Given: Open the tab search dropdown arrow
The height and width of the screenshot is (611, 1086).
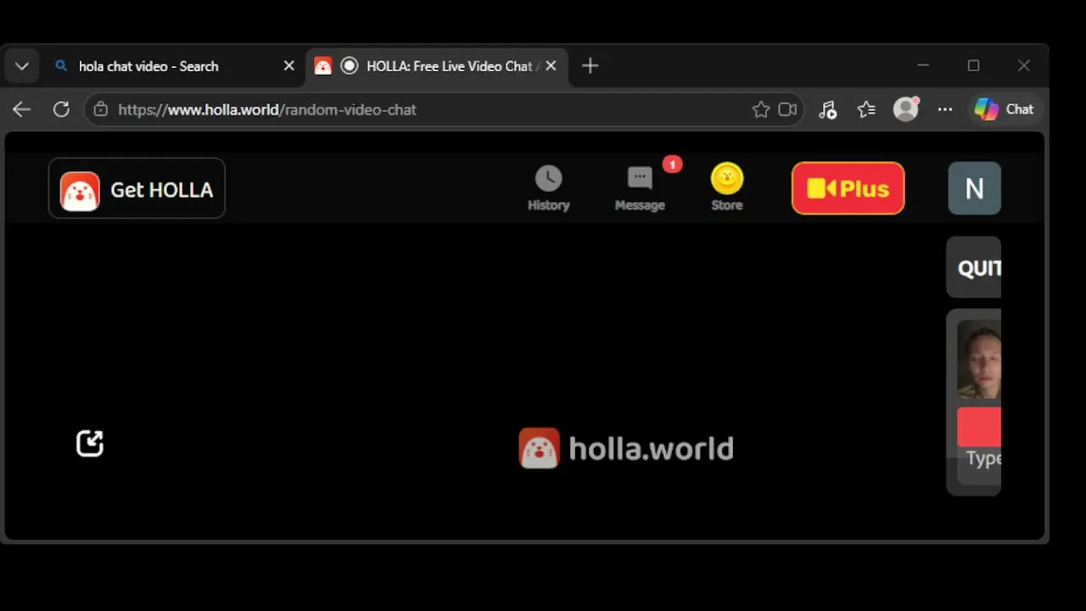Looking at the screenshot, I should click(x=22, y=66).
